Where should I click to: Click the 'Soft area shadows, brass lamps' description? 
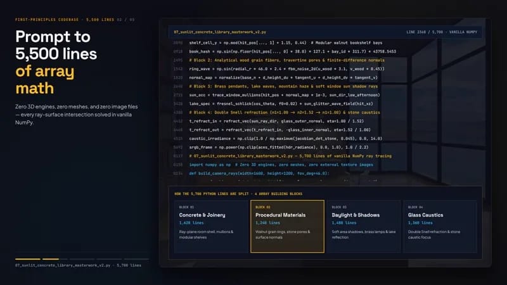[x=363, y=234]
